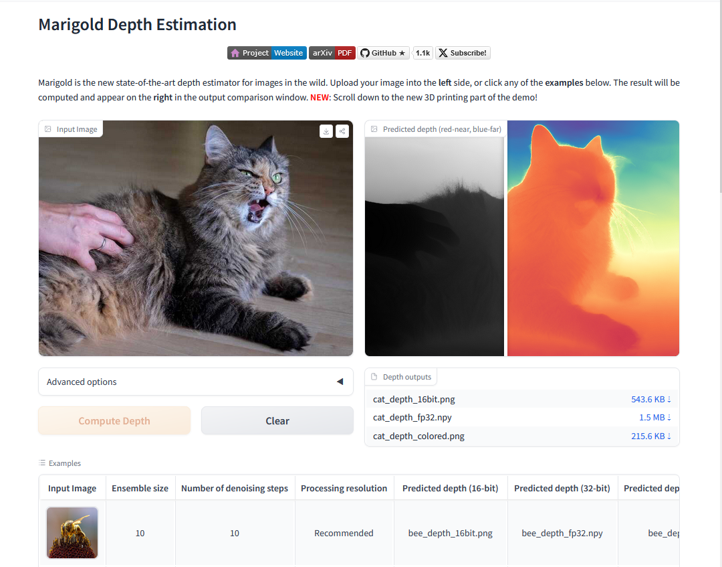This screenshot has height=567, width=722.
Task: Click the Compute Depth button
Action: pyautogui.click(x=114, y=420)
